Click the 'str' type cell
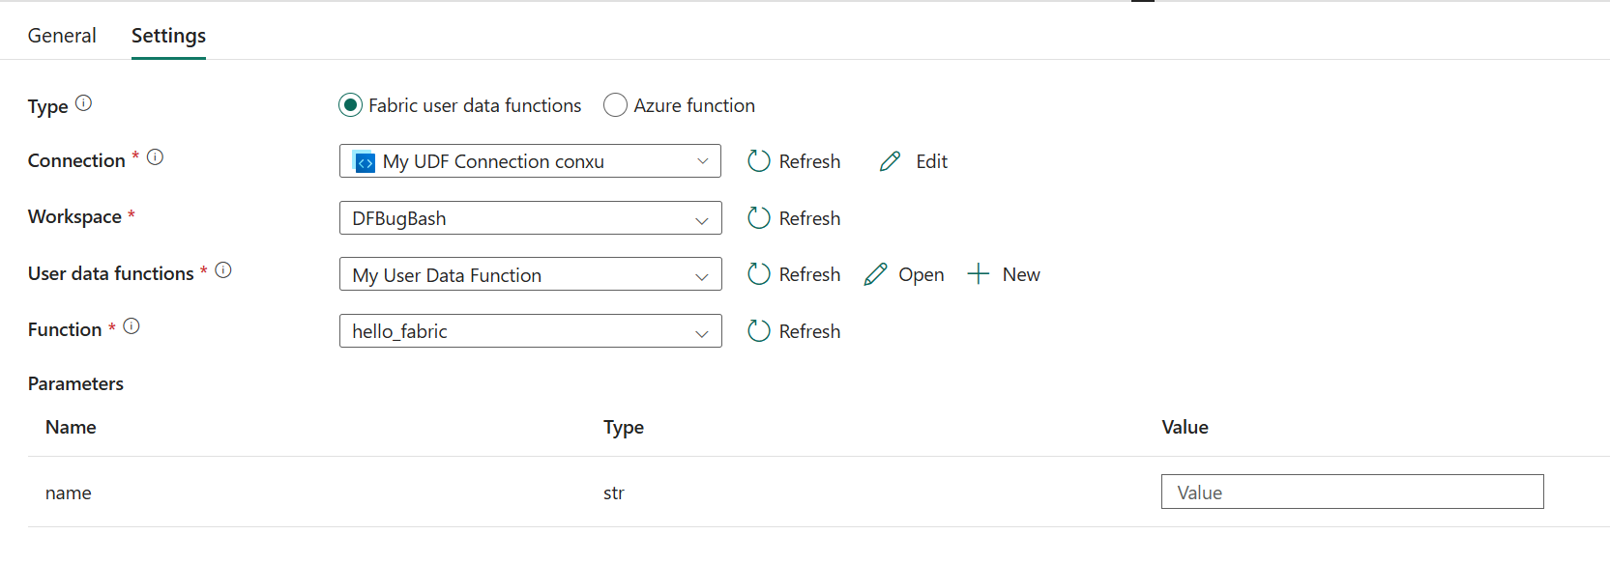The width and height of the screenshot is (1610, 563). point(614,493)
